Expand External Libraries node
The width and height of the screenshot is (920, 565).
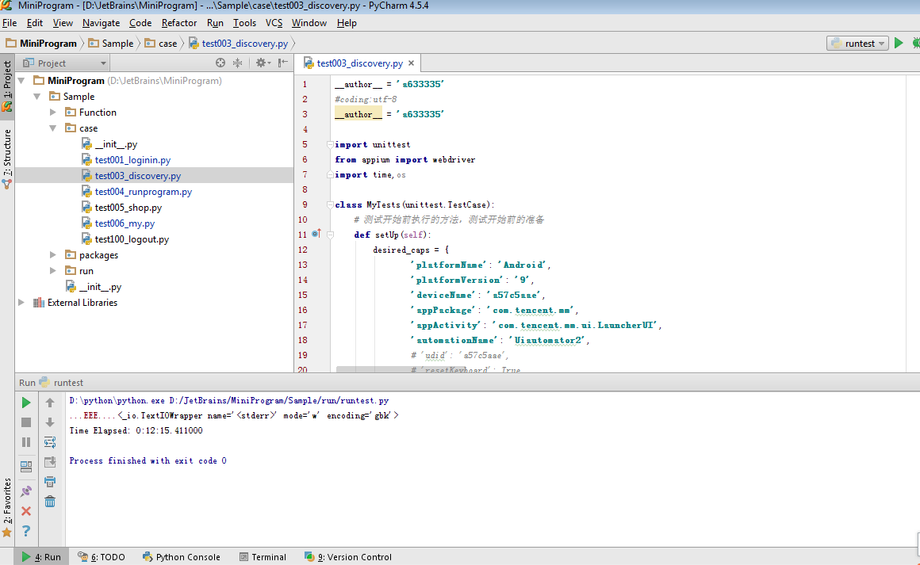21,303
